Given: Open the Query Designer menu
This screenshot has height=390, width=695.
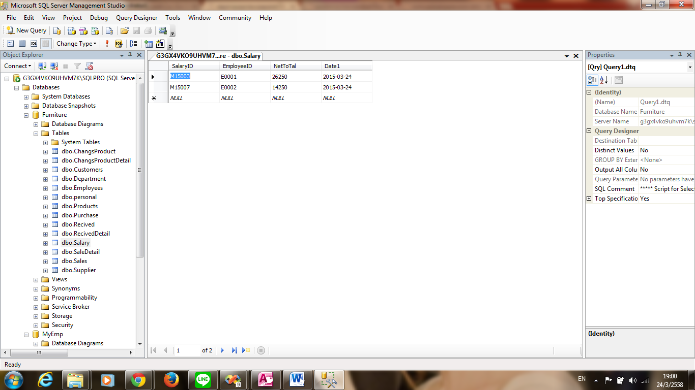Looking at the screenshot, I should point(137,18).
